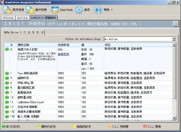Select the 载入/卸载 周期数 row name
The height and width of the screenshot is (132, 181).
pos(28,117)
